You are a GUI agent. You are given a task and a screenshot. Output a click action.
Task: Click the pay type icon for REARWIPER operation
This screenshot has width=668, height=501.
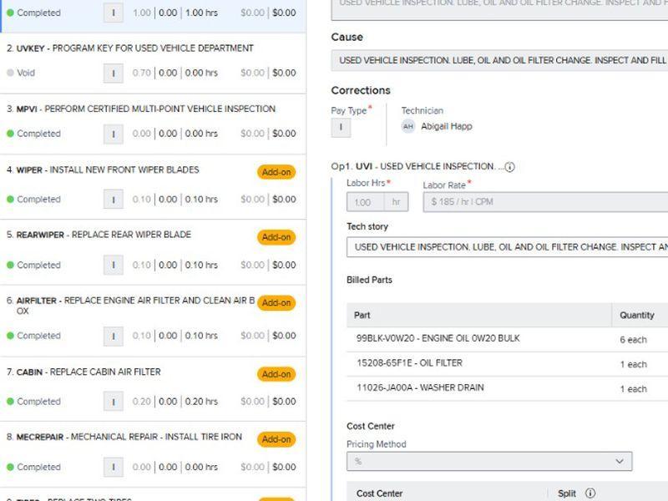click(114, 266)
